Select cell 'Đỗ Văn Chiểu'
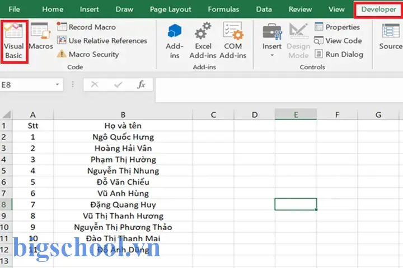The width and height of the screenshot is (403, 268). pyautogui.click(x=123, y=182)
